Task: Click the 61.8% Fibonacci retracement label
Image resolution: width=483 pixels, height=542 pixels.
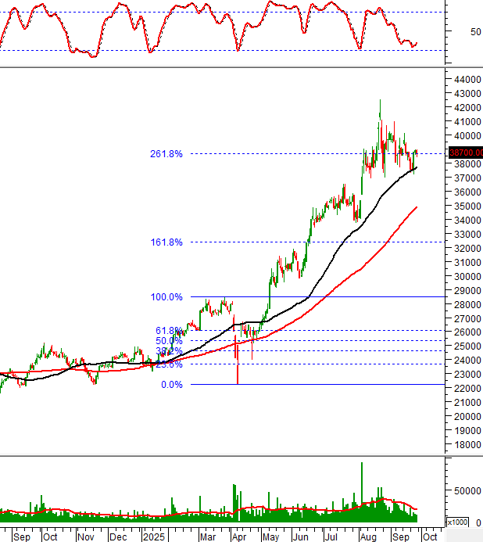Action: click(x=168, y=331)
